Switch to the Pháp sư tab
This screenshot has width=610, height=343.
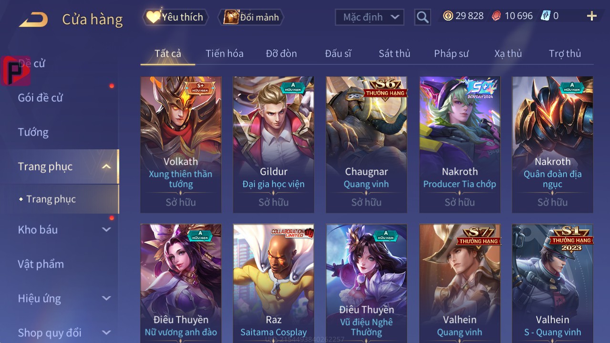(x=451, y=53)
